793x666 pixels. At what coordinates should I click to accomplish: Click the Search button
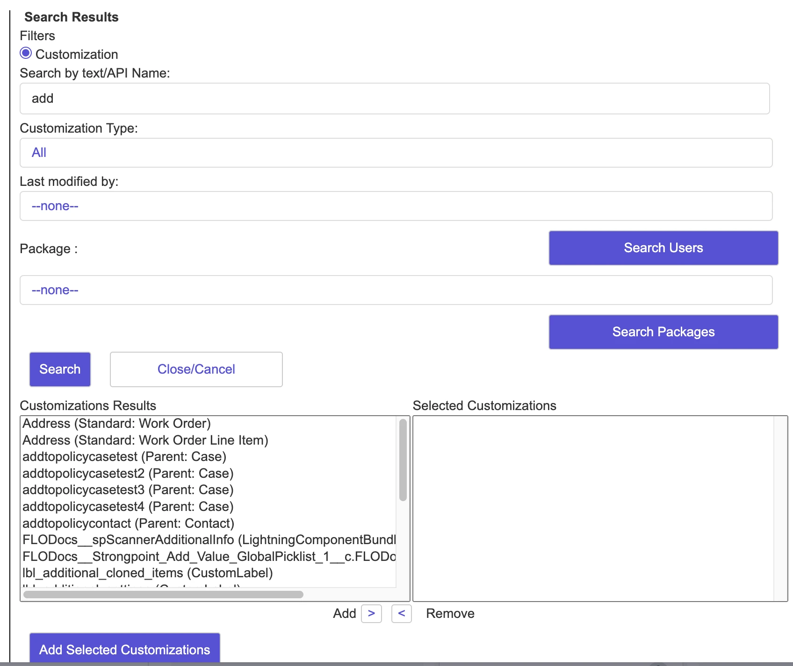(59, 369)
